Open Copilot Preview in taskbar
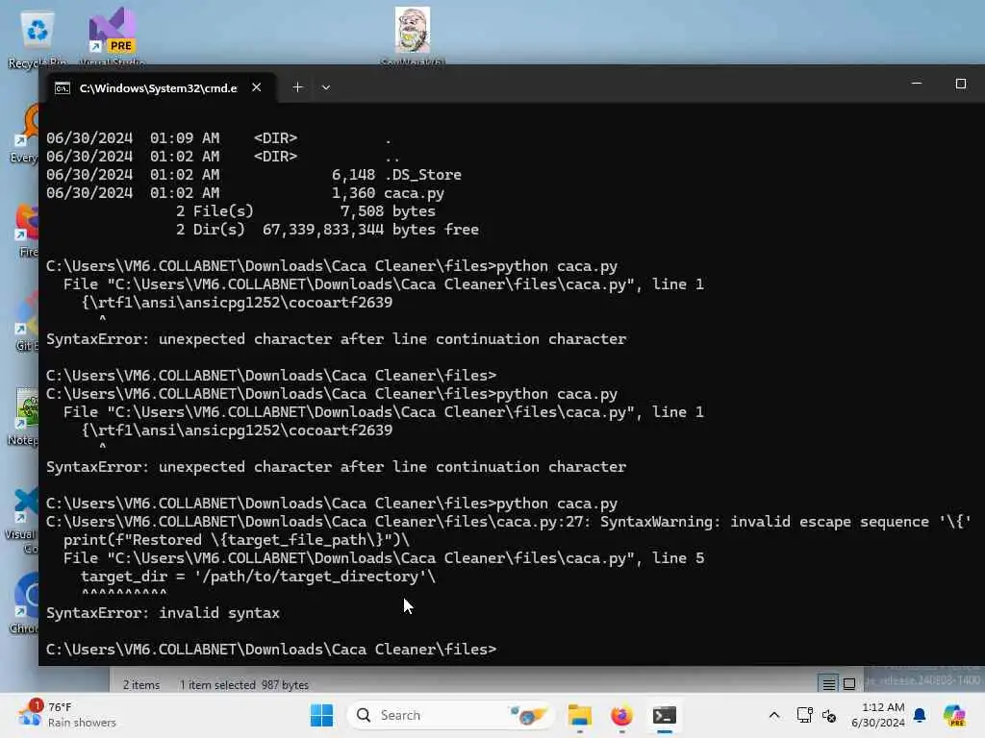Viewport: 985px width, 738px height. coord(953,715)
